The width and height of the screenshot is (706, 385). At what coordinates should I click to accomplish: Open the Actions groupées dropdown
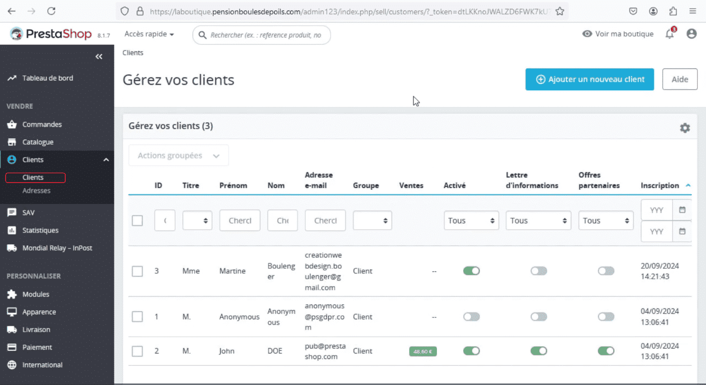click(178, 156)
